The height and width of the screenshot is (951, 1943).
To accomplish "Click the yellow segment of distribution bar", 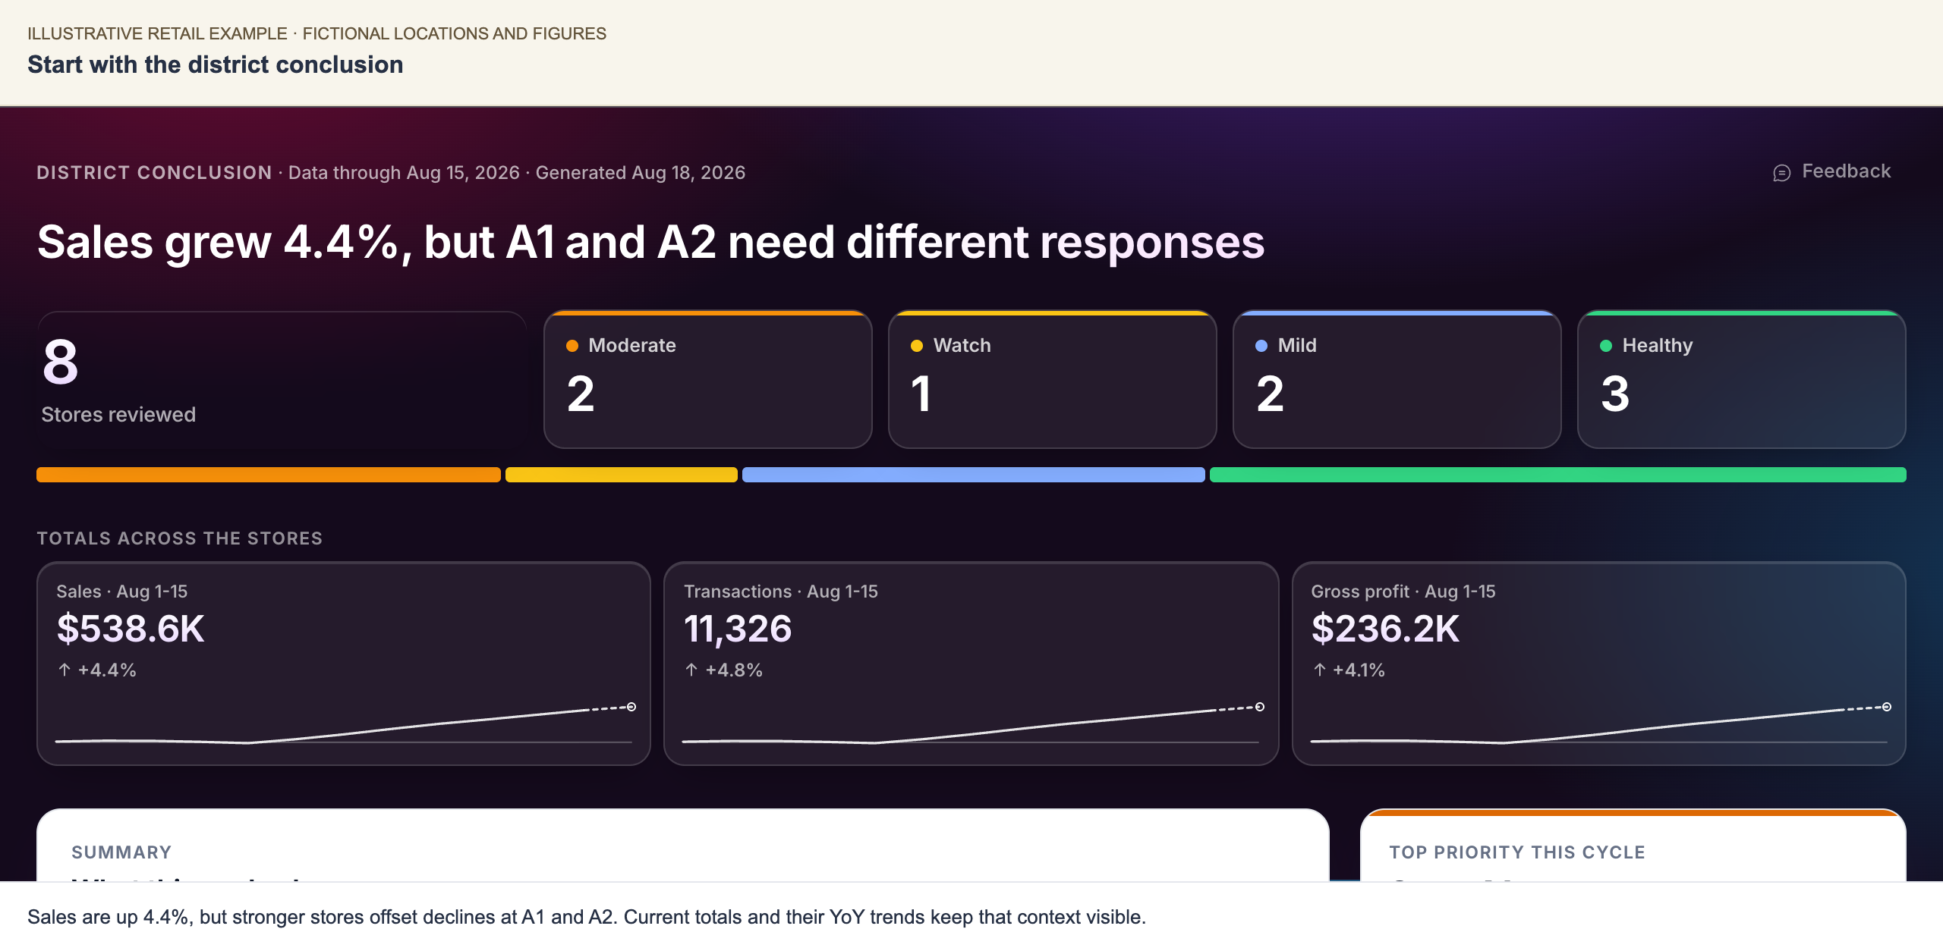I will tap(622, 475).
